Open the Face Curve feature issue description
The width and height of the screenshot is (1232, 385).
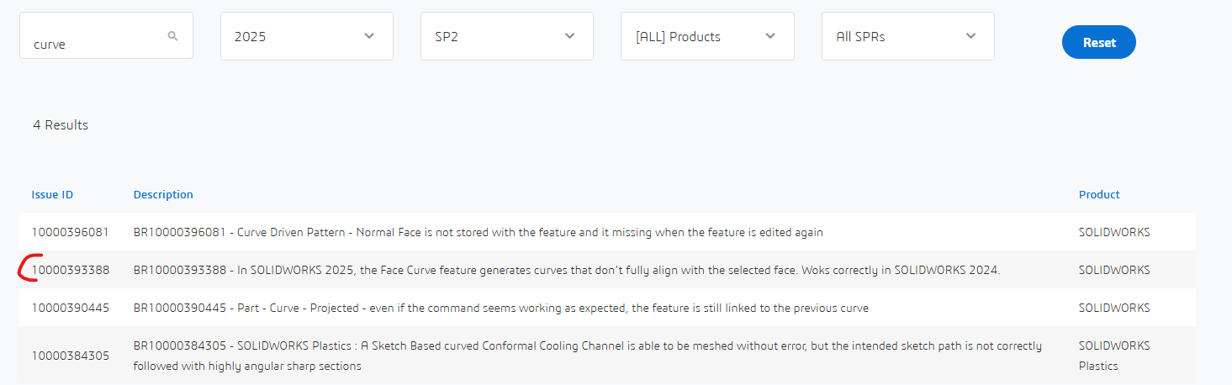(567, 270)
